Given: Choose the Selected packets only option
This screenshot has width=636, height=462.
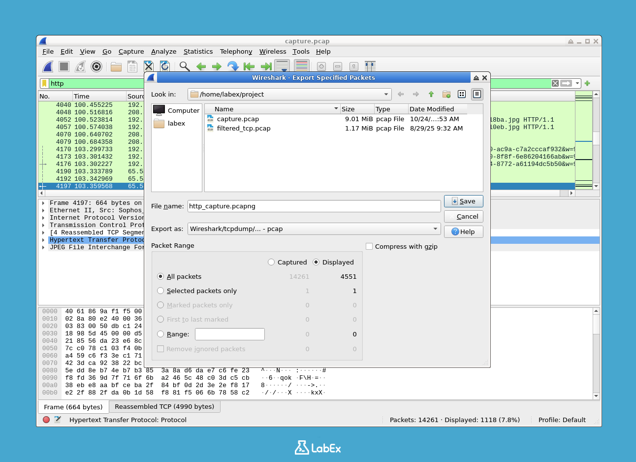Looking at the screenshot, I should click(x=160, y=291).
